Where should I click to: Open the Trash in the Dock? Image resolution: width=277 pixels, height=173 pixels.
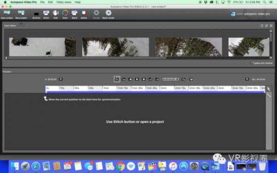coord(262,166)
